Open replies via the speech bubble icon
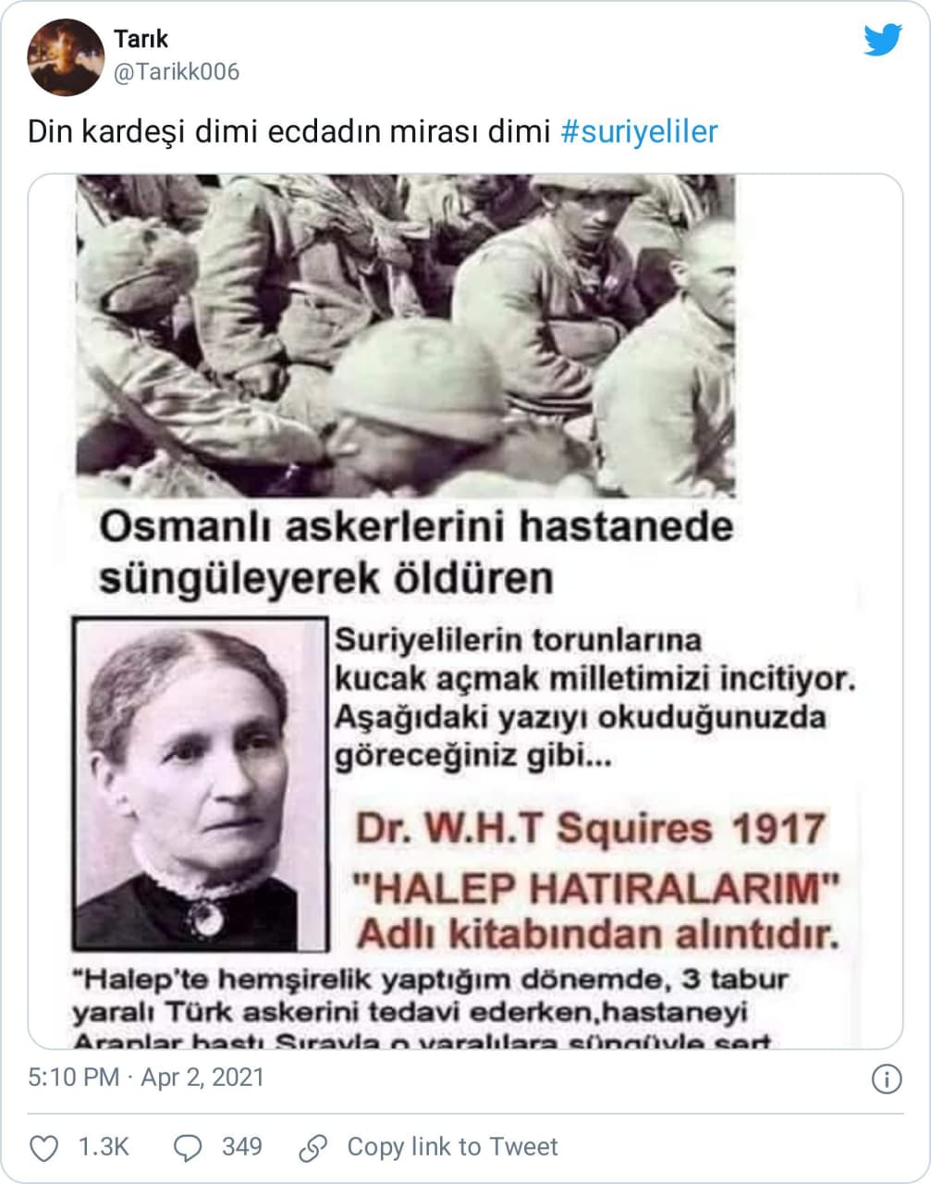931x1184 pixels. (188, 1148)
